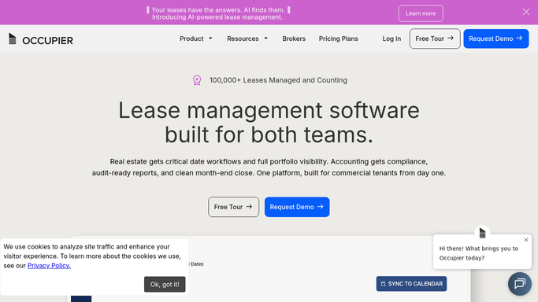Click the Log In link
This screenshot has width=538, height=302.
pyautogui.click(x=391, y=39)
